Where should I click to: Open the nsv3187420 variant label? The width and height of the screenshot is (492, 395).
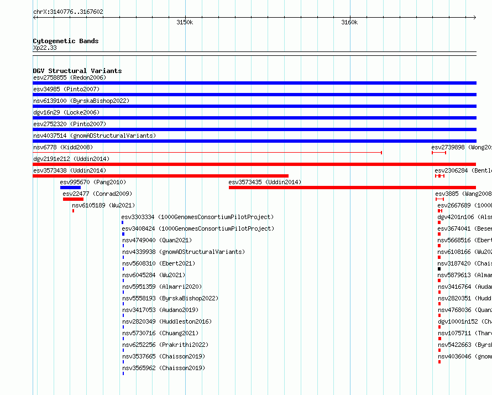pos(464,263)
